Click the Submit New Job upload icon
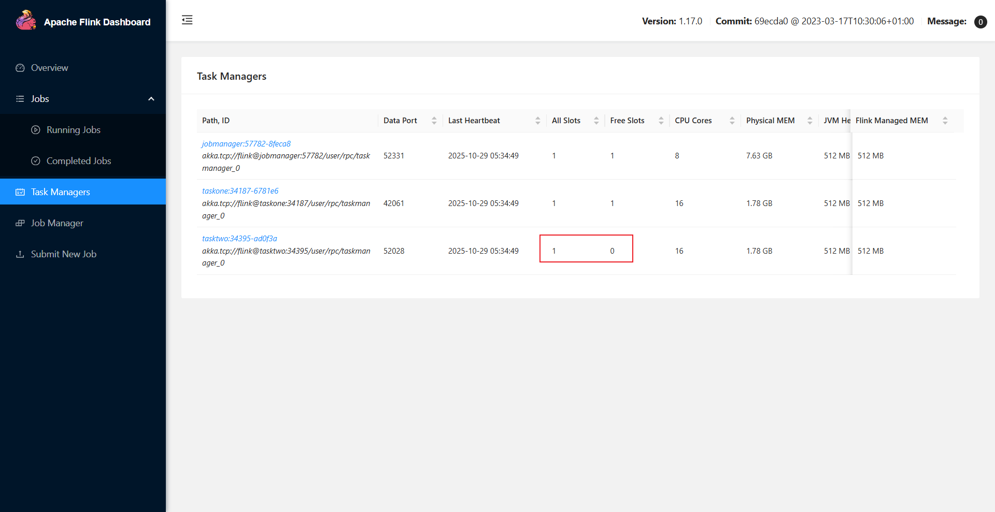995x512 pixels. tap(20, 254)
